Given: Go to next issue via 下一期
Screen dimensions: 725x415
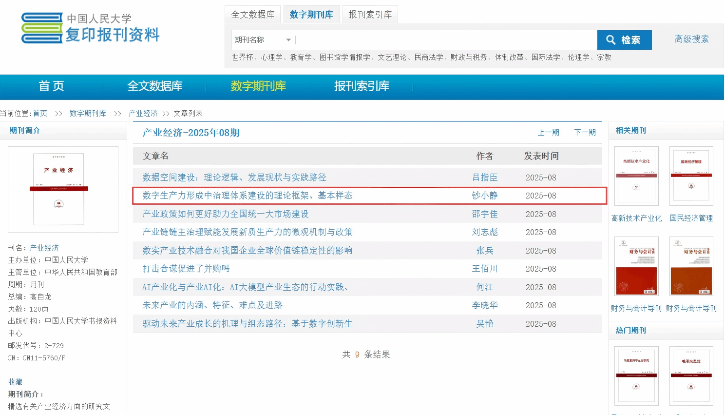Looking at the screenshot, I should pyautogui.click(x=585, y=132).
